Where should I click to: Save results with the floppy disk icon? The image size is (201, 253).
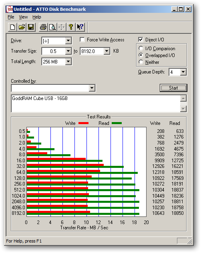tap(31, 27)
